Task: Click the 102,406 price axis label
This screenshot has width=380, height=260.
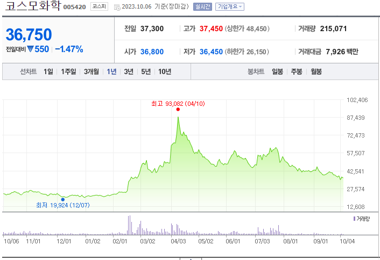Action: pos(357,100)
